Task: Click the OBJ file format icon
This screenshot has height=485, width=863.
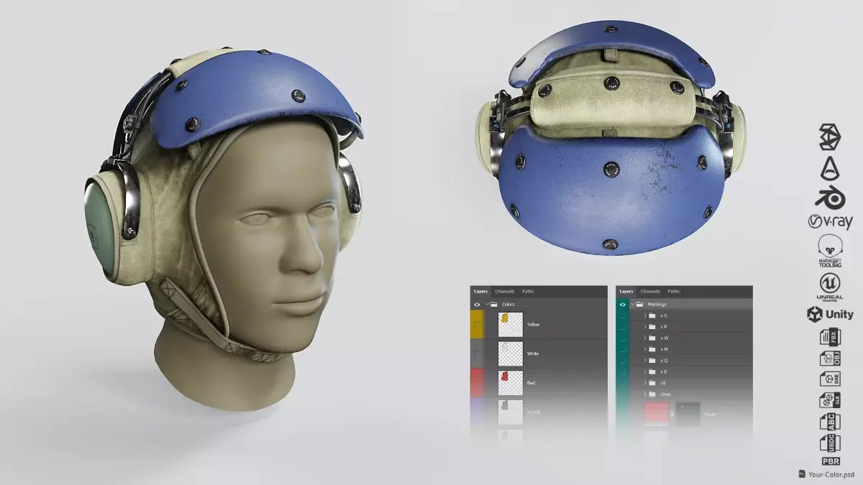Action: [830, 358]
